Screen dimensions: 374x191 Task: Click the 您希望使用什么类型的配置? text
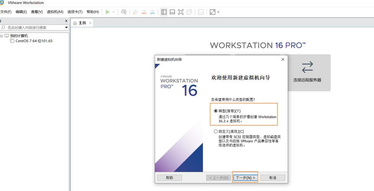(233, 99)
